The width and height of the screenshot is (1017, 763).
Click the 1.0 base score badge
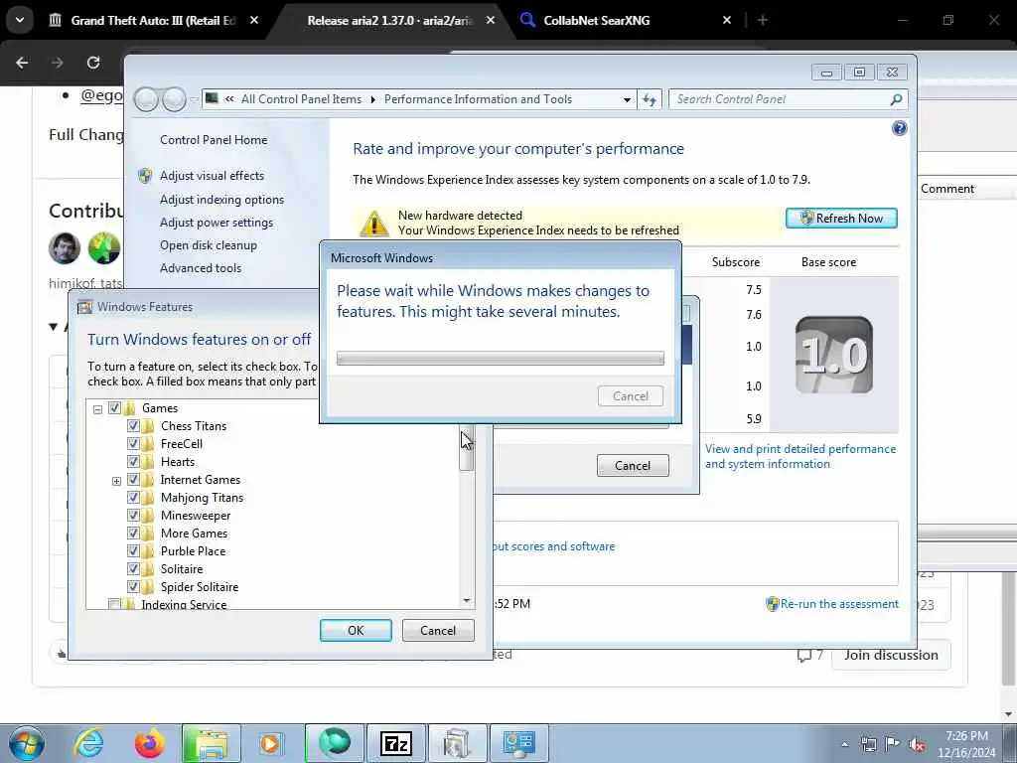pos(834,355)
